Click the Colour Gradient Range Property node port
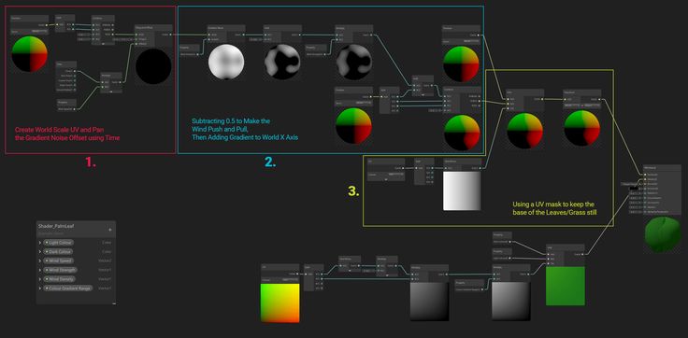 [482, 289]
